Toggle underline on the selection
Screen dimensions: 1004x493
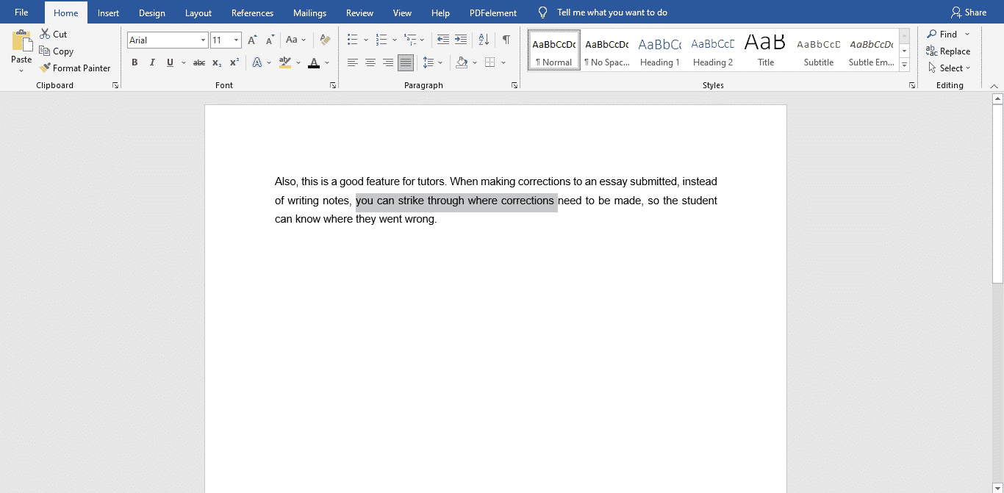pos(170,62)
